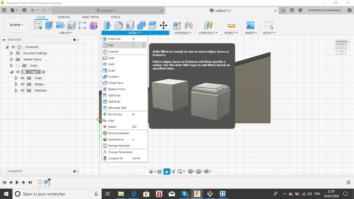This screenshot has width=354, height=199.
Task: Click the Insert image icon
Action: tap(250, 25)
